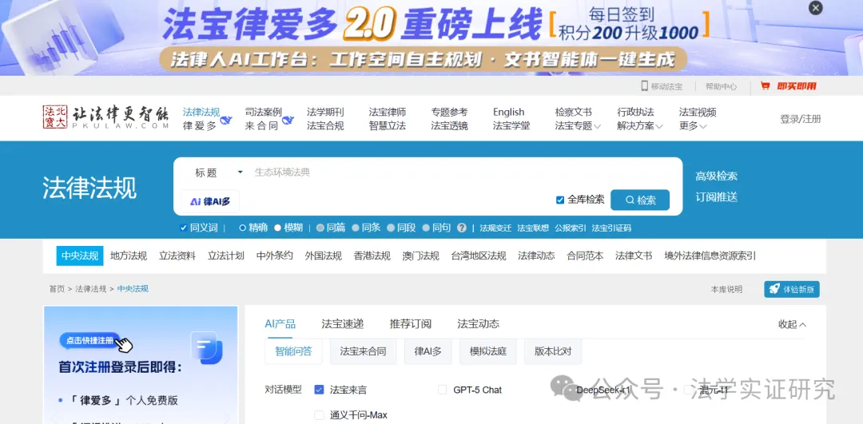The width and height of the screenshot is (863, 424).
Task: Uncheck the 同义词 checkbox
Action: pyautogui.click(x=184, y=228)
